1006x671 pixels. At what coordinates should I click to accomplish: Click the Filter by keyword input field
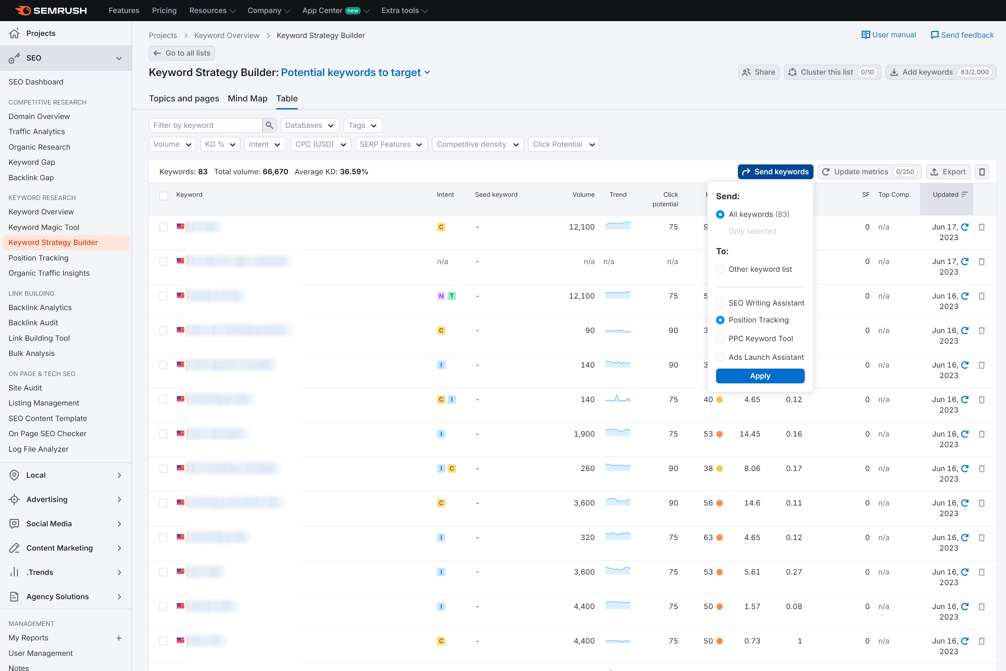[205, 125]
